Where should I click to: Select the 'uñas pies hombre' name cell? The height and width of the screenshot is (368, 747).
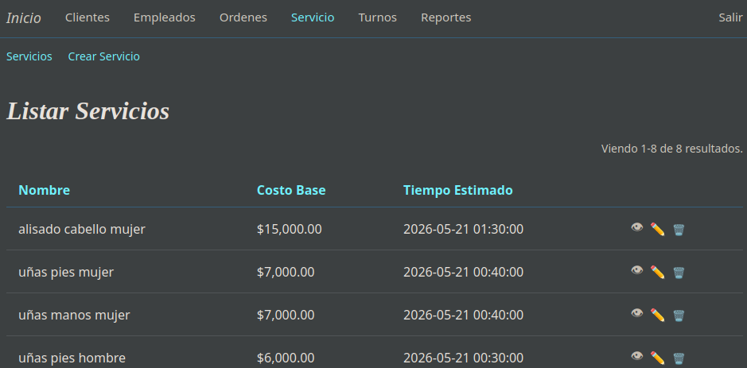coord(72,358)
